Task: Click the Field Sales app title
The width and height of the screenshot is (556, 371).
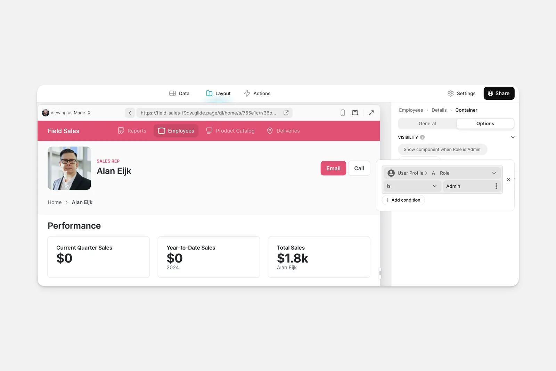Action: (x=63, y=131)
